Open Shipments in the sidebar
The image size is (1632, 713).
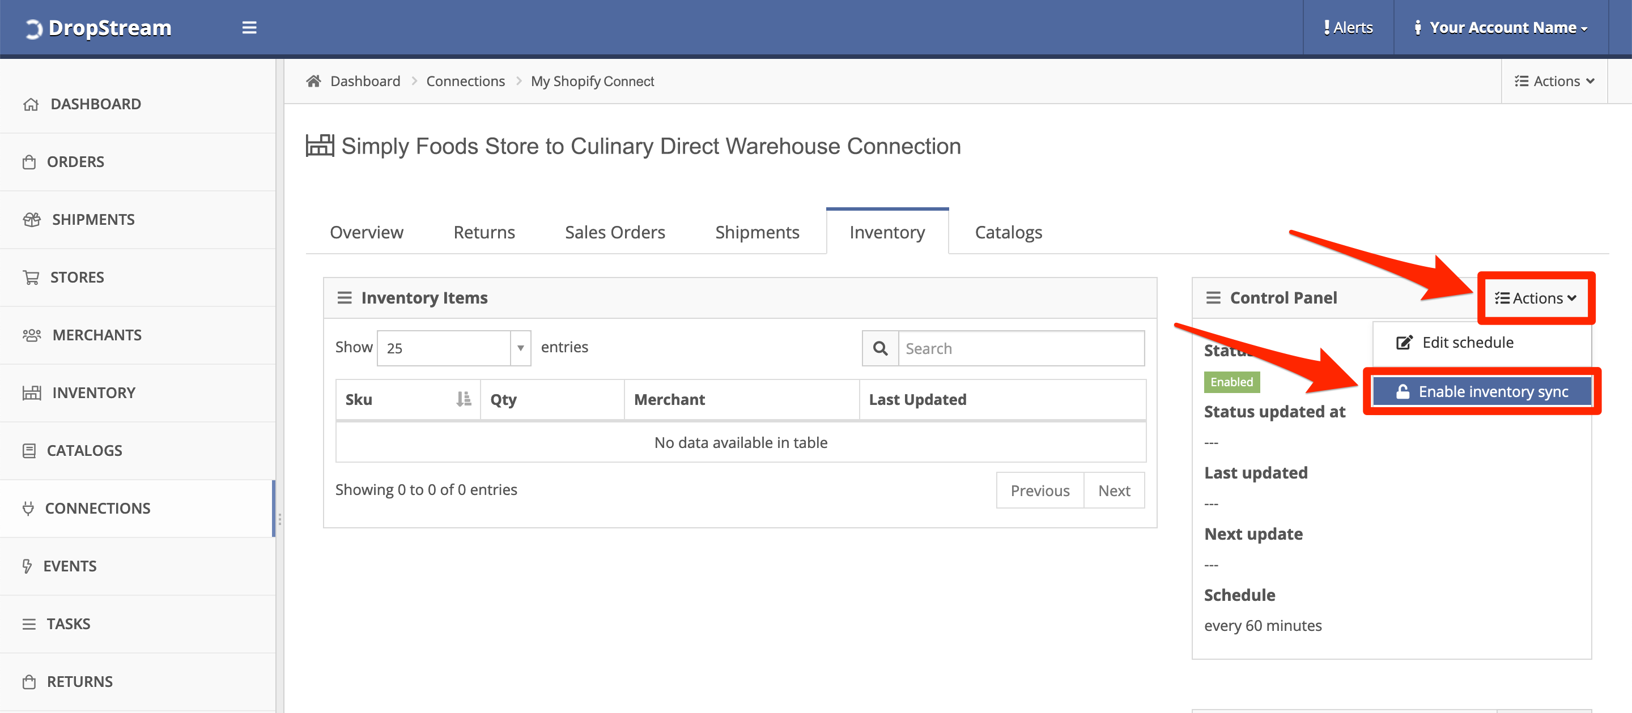[138, 220]
